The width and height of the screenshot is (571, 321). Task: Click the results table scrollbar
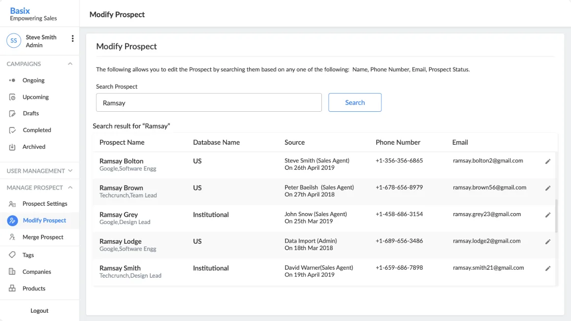(556, 216)
